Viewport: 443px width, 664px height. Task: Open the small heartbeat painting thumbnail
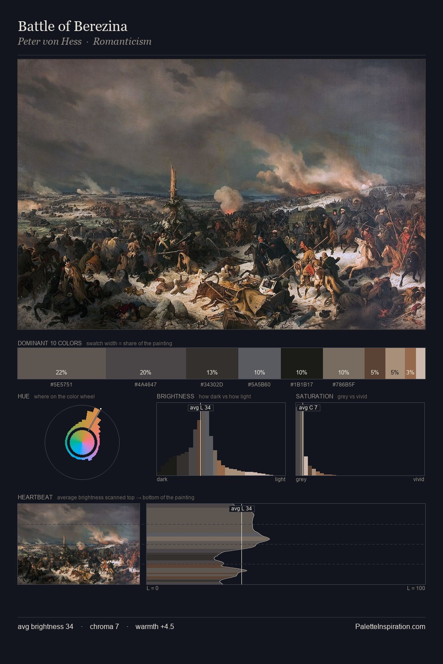pos(78,544)
